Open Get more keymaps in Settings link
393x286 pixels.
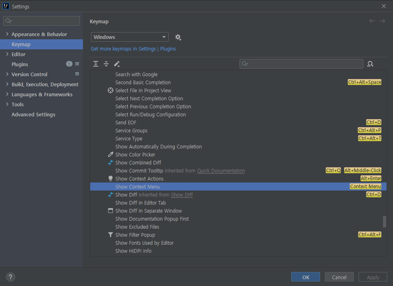133,49
